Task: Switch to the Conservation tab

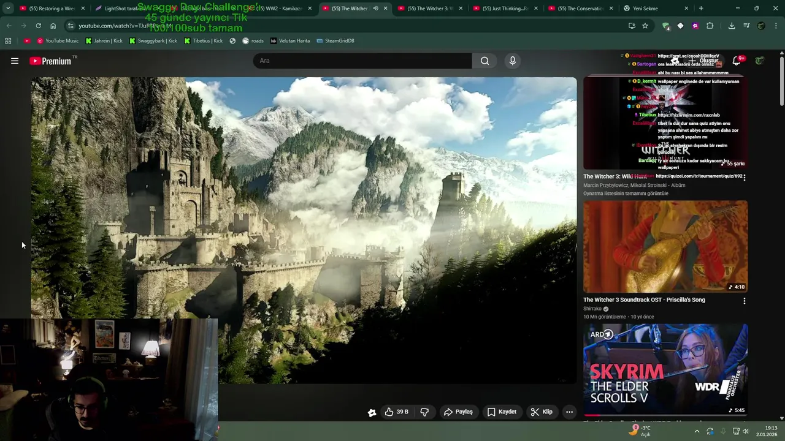Action: [580, 9]
